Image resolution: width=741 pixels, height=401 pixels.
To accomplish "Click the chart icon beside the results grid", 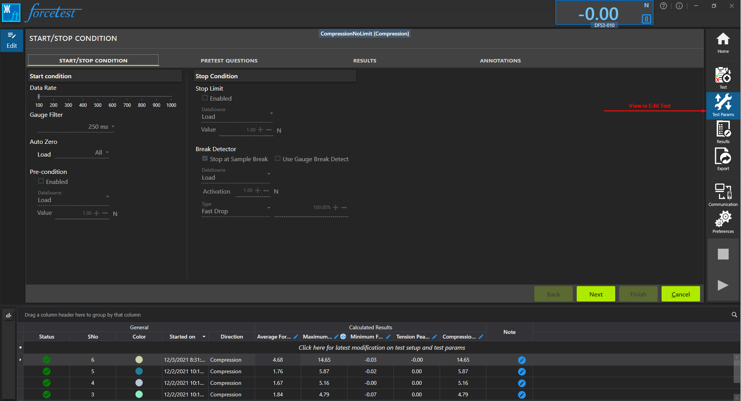I will [x=8, y=315].
